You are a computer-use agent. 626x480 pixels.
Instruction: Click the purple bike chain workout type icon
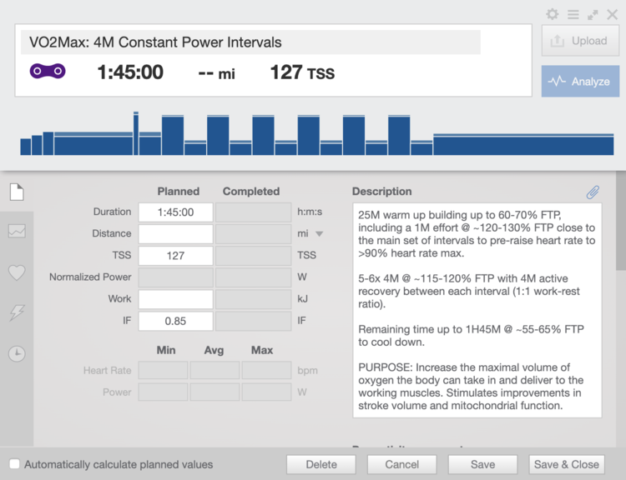pos(48,71)
